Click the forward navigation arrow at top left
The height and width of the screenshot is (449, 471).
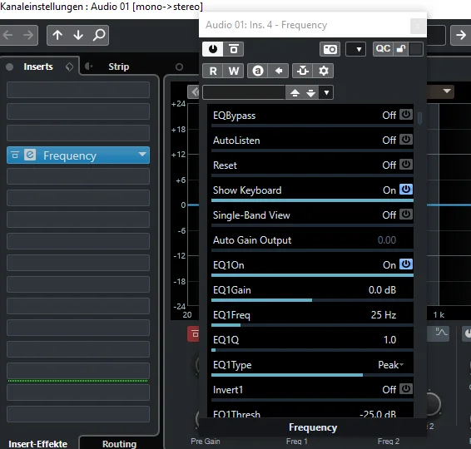point(28,35)
